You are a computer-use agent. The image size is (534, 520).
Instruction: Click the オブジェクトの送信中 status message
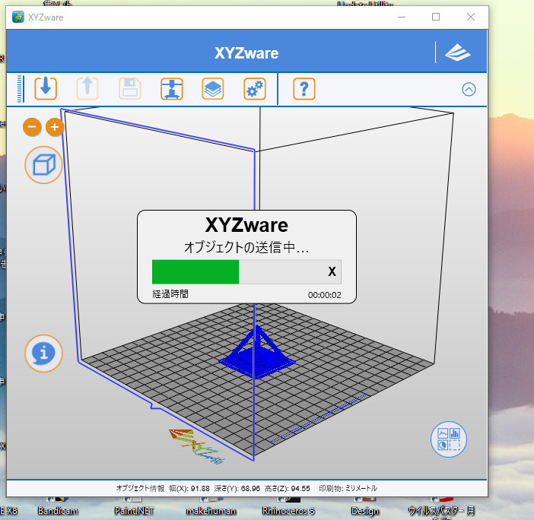(246, 247)
